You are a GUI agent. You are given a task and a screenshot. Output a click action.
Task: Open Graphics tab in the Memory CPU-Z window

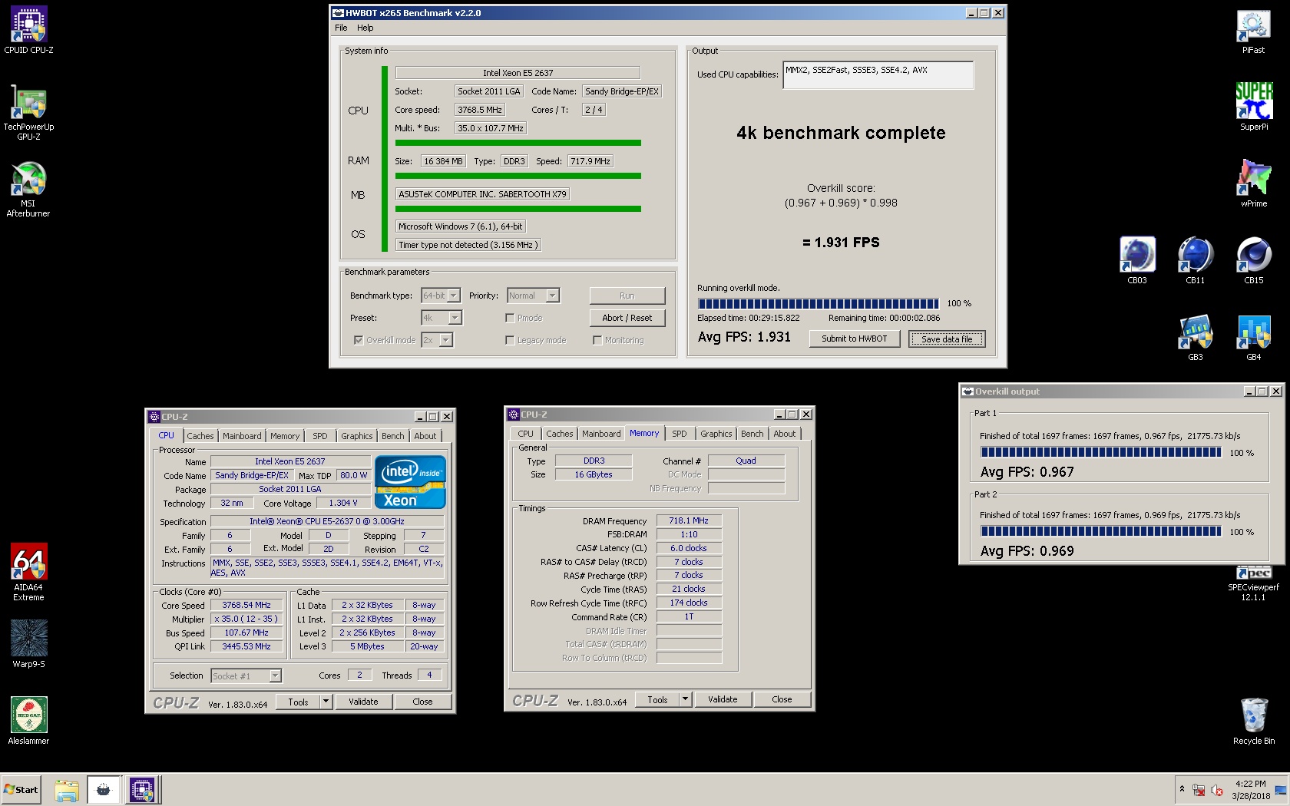(x=716, y=434)
